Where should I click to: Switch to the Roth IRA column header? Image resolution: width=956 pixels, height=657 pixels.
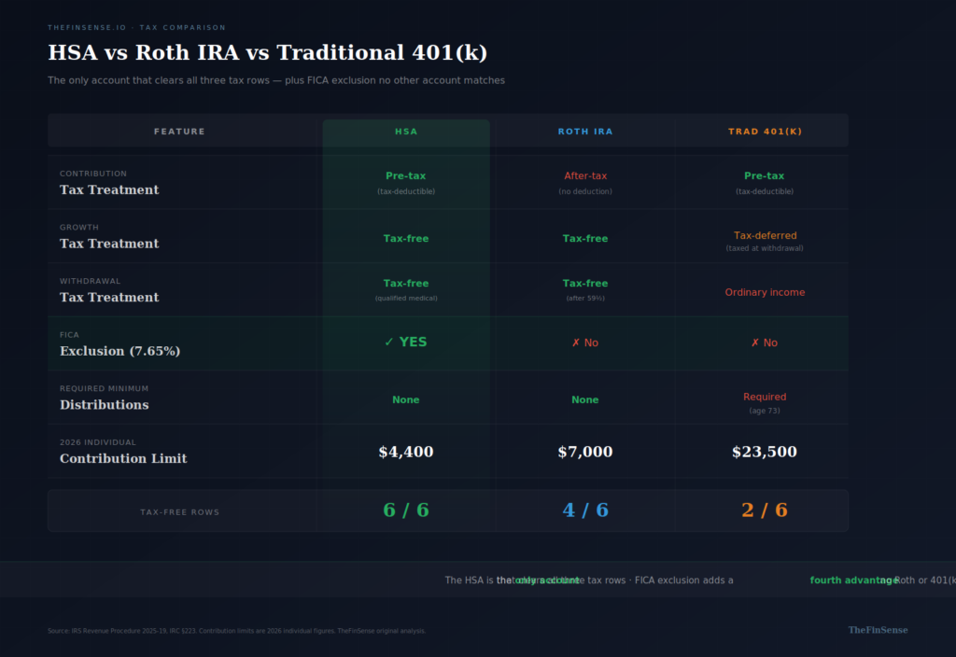pyautogui.click(x=585, y=131)
